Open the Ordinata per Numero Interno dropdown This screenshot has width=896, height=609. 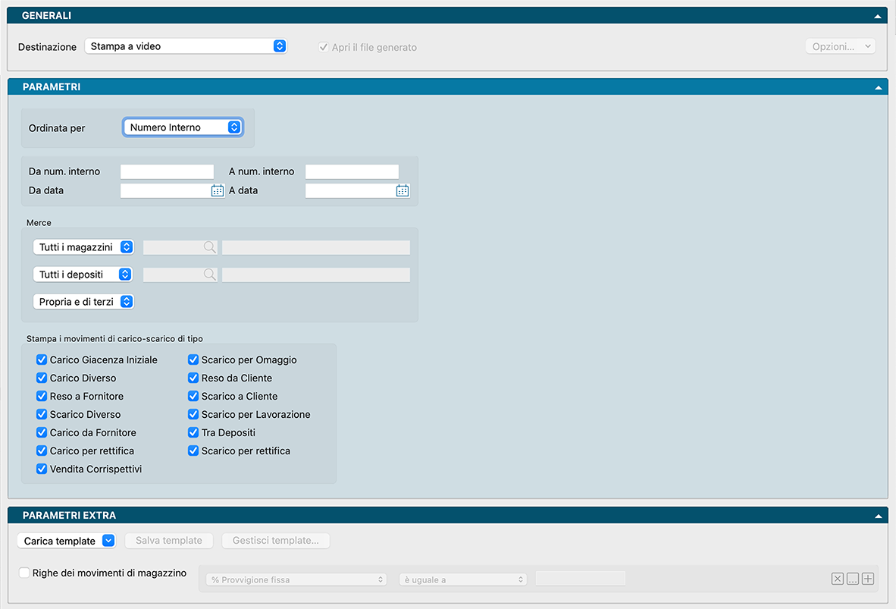[x=183, y=127]
